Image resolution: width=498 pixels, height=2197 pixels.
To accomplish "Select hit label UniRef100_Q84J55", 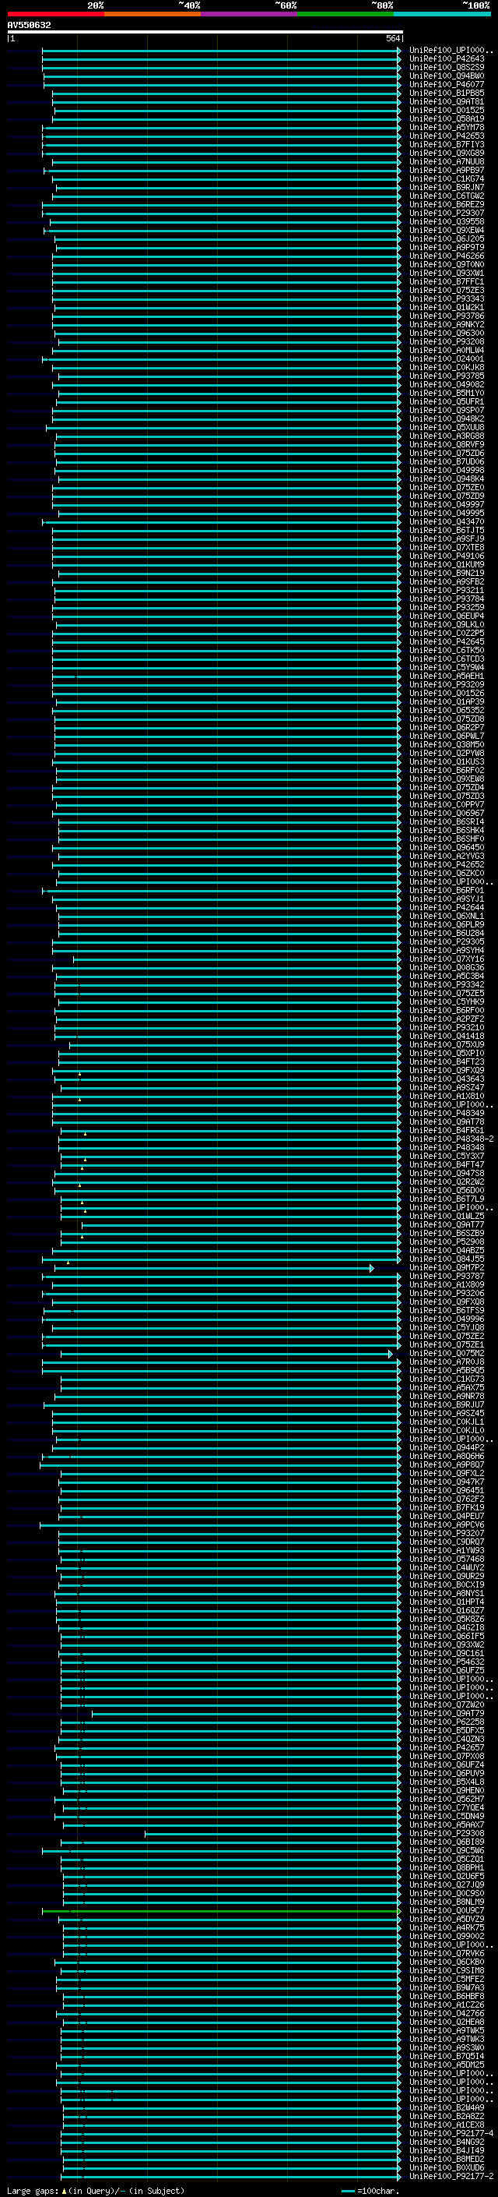I will click(447, 1259).
